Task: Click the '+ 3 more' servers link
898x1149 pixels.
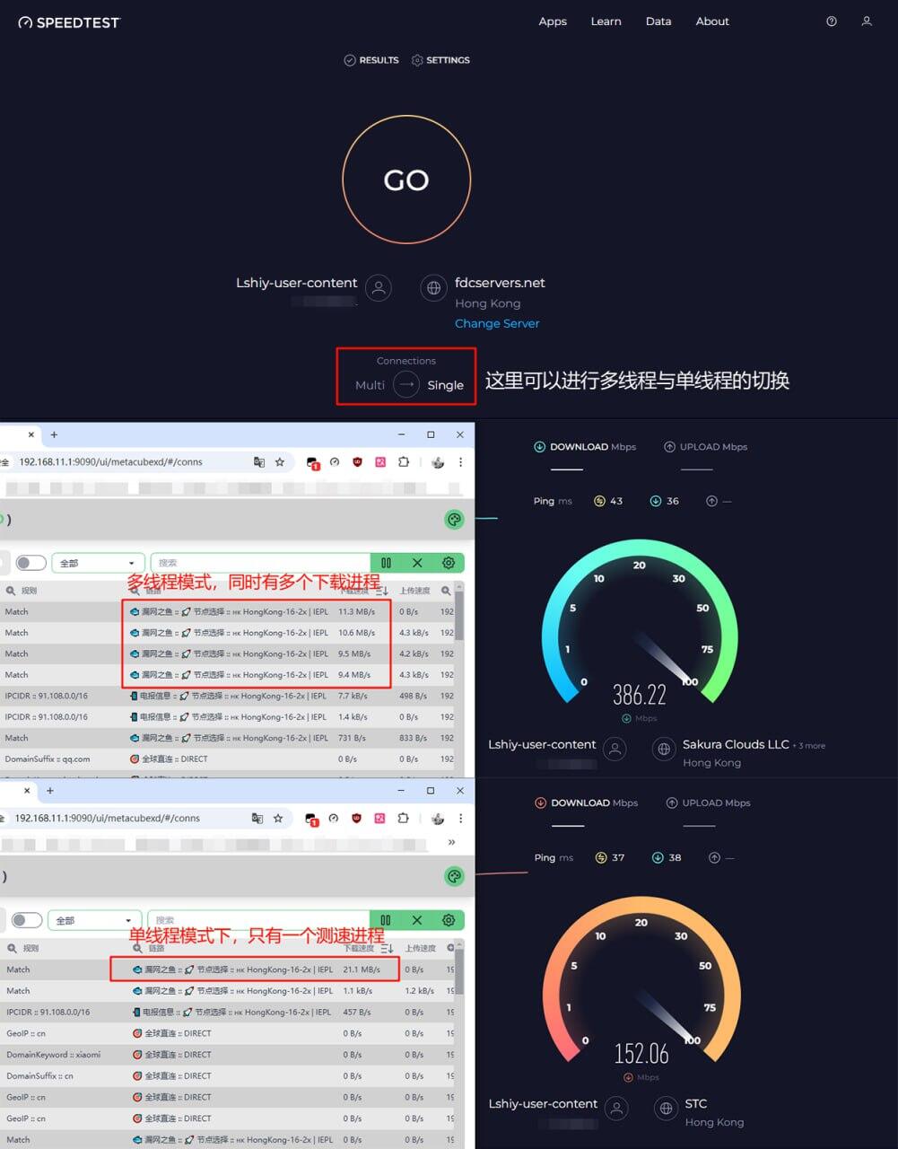Action: pos(808,746)
